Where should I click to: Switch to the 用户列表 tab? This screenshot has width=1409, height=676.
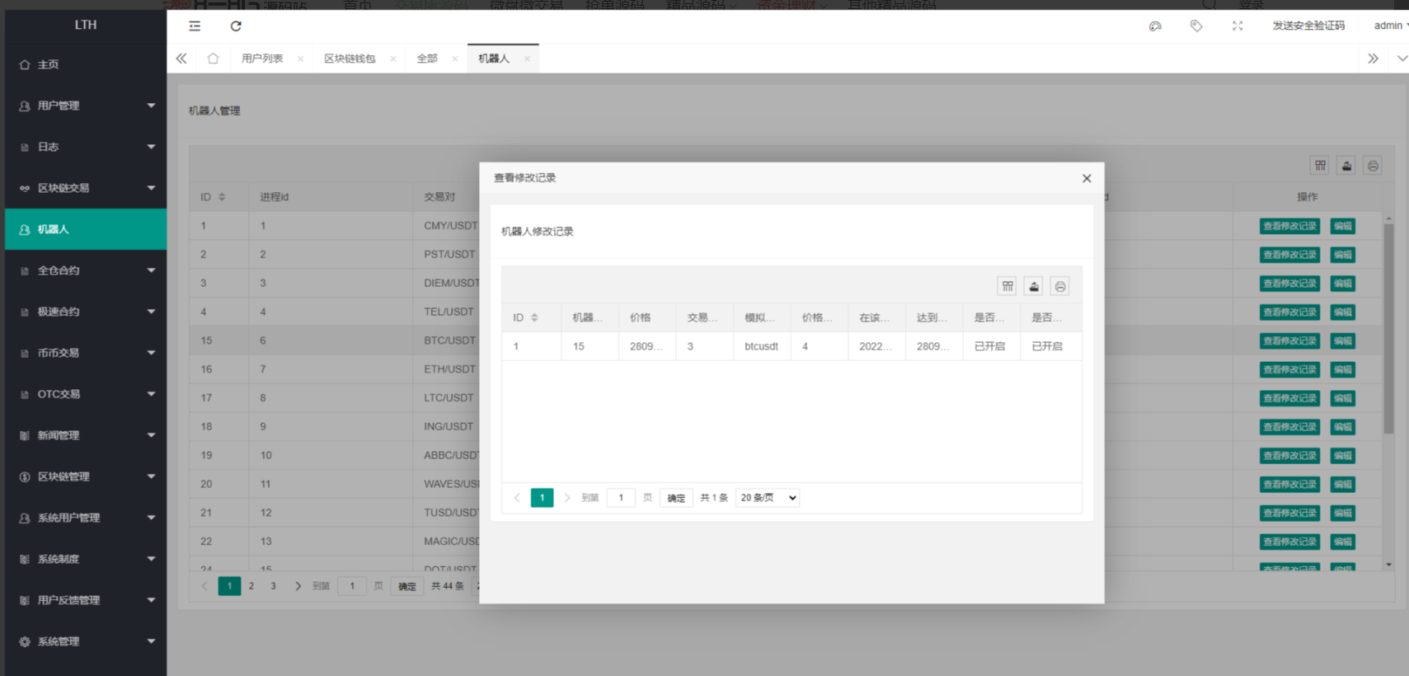(262, 59)
